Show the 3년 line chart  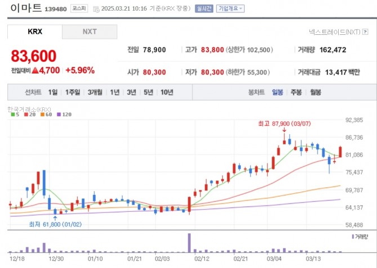[132, 92]
